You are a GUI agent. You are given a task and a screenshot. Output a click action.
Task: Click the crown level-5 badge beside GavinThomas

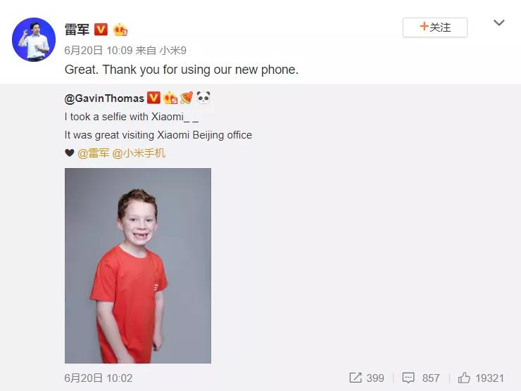pos(170,98)
